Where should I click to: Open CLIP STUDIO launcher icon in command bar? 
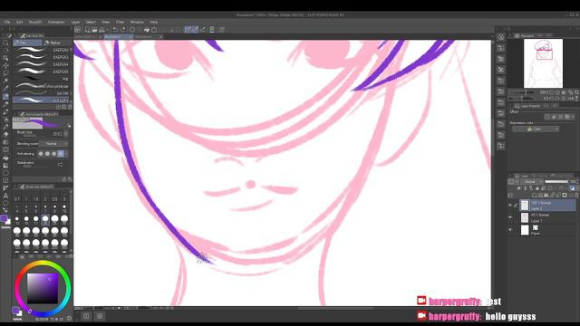[78, 30]
